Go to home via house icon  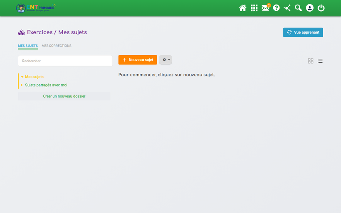242,8
